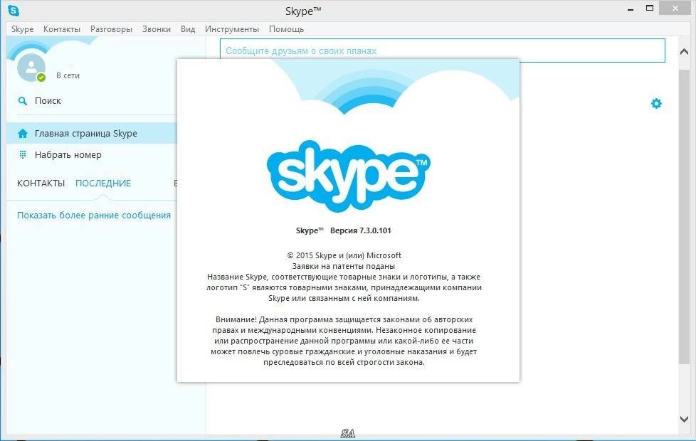The image size is (696, 441).
Task: Open settings via the blue gear icon
Action: click(656, 103)
